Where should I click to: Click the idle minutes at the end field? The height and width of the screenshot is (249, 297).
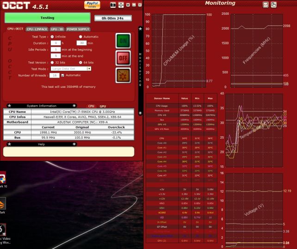[x=56, y=56]
